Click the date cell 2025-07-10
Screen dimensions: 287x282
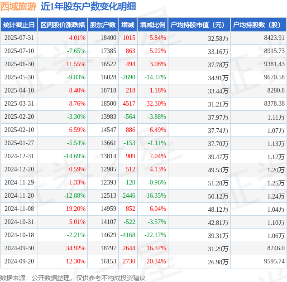19,51
